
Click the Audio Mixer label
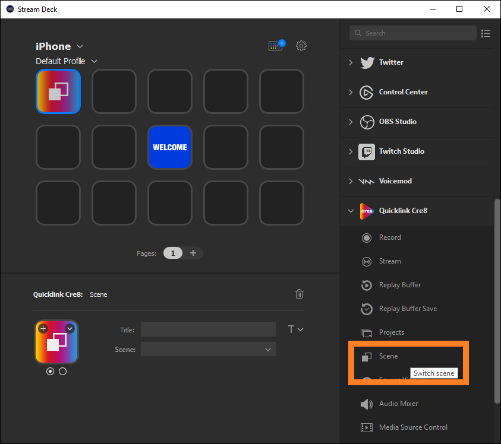tap(398, 404)
